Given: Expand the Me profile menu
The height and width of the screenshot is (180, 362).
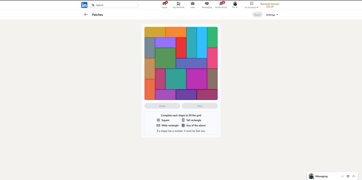Looking at the screenshot, I should click(x=235, y=5).
